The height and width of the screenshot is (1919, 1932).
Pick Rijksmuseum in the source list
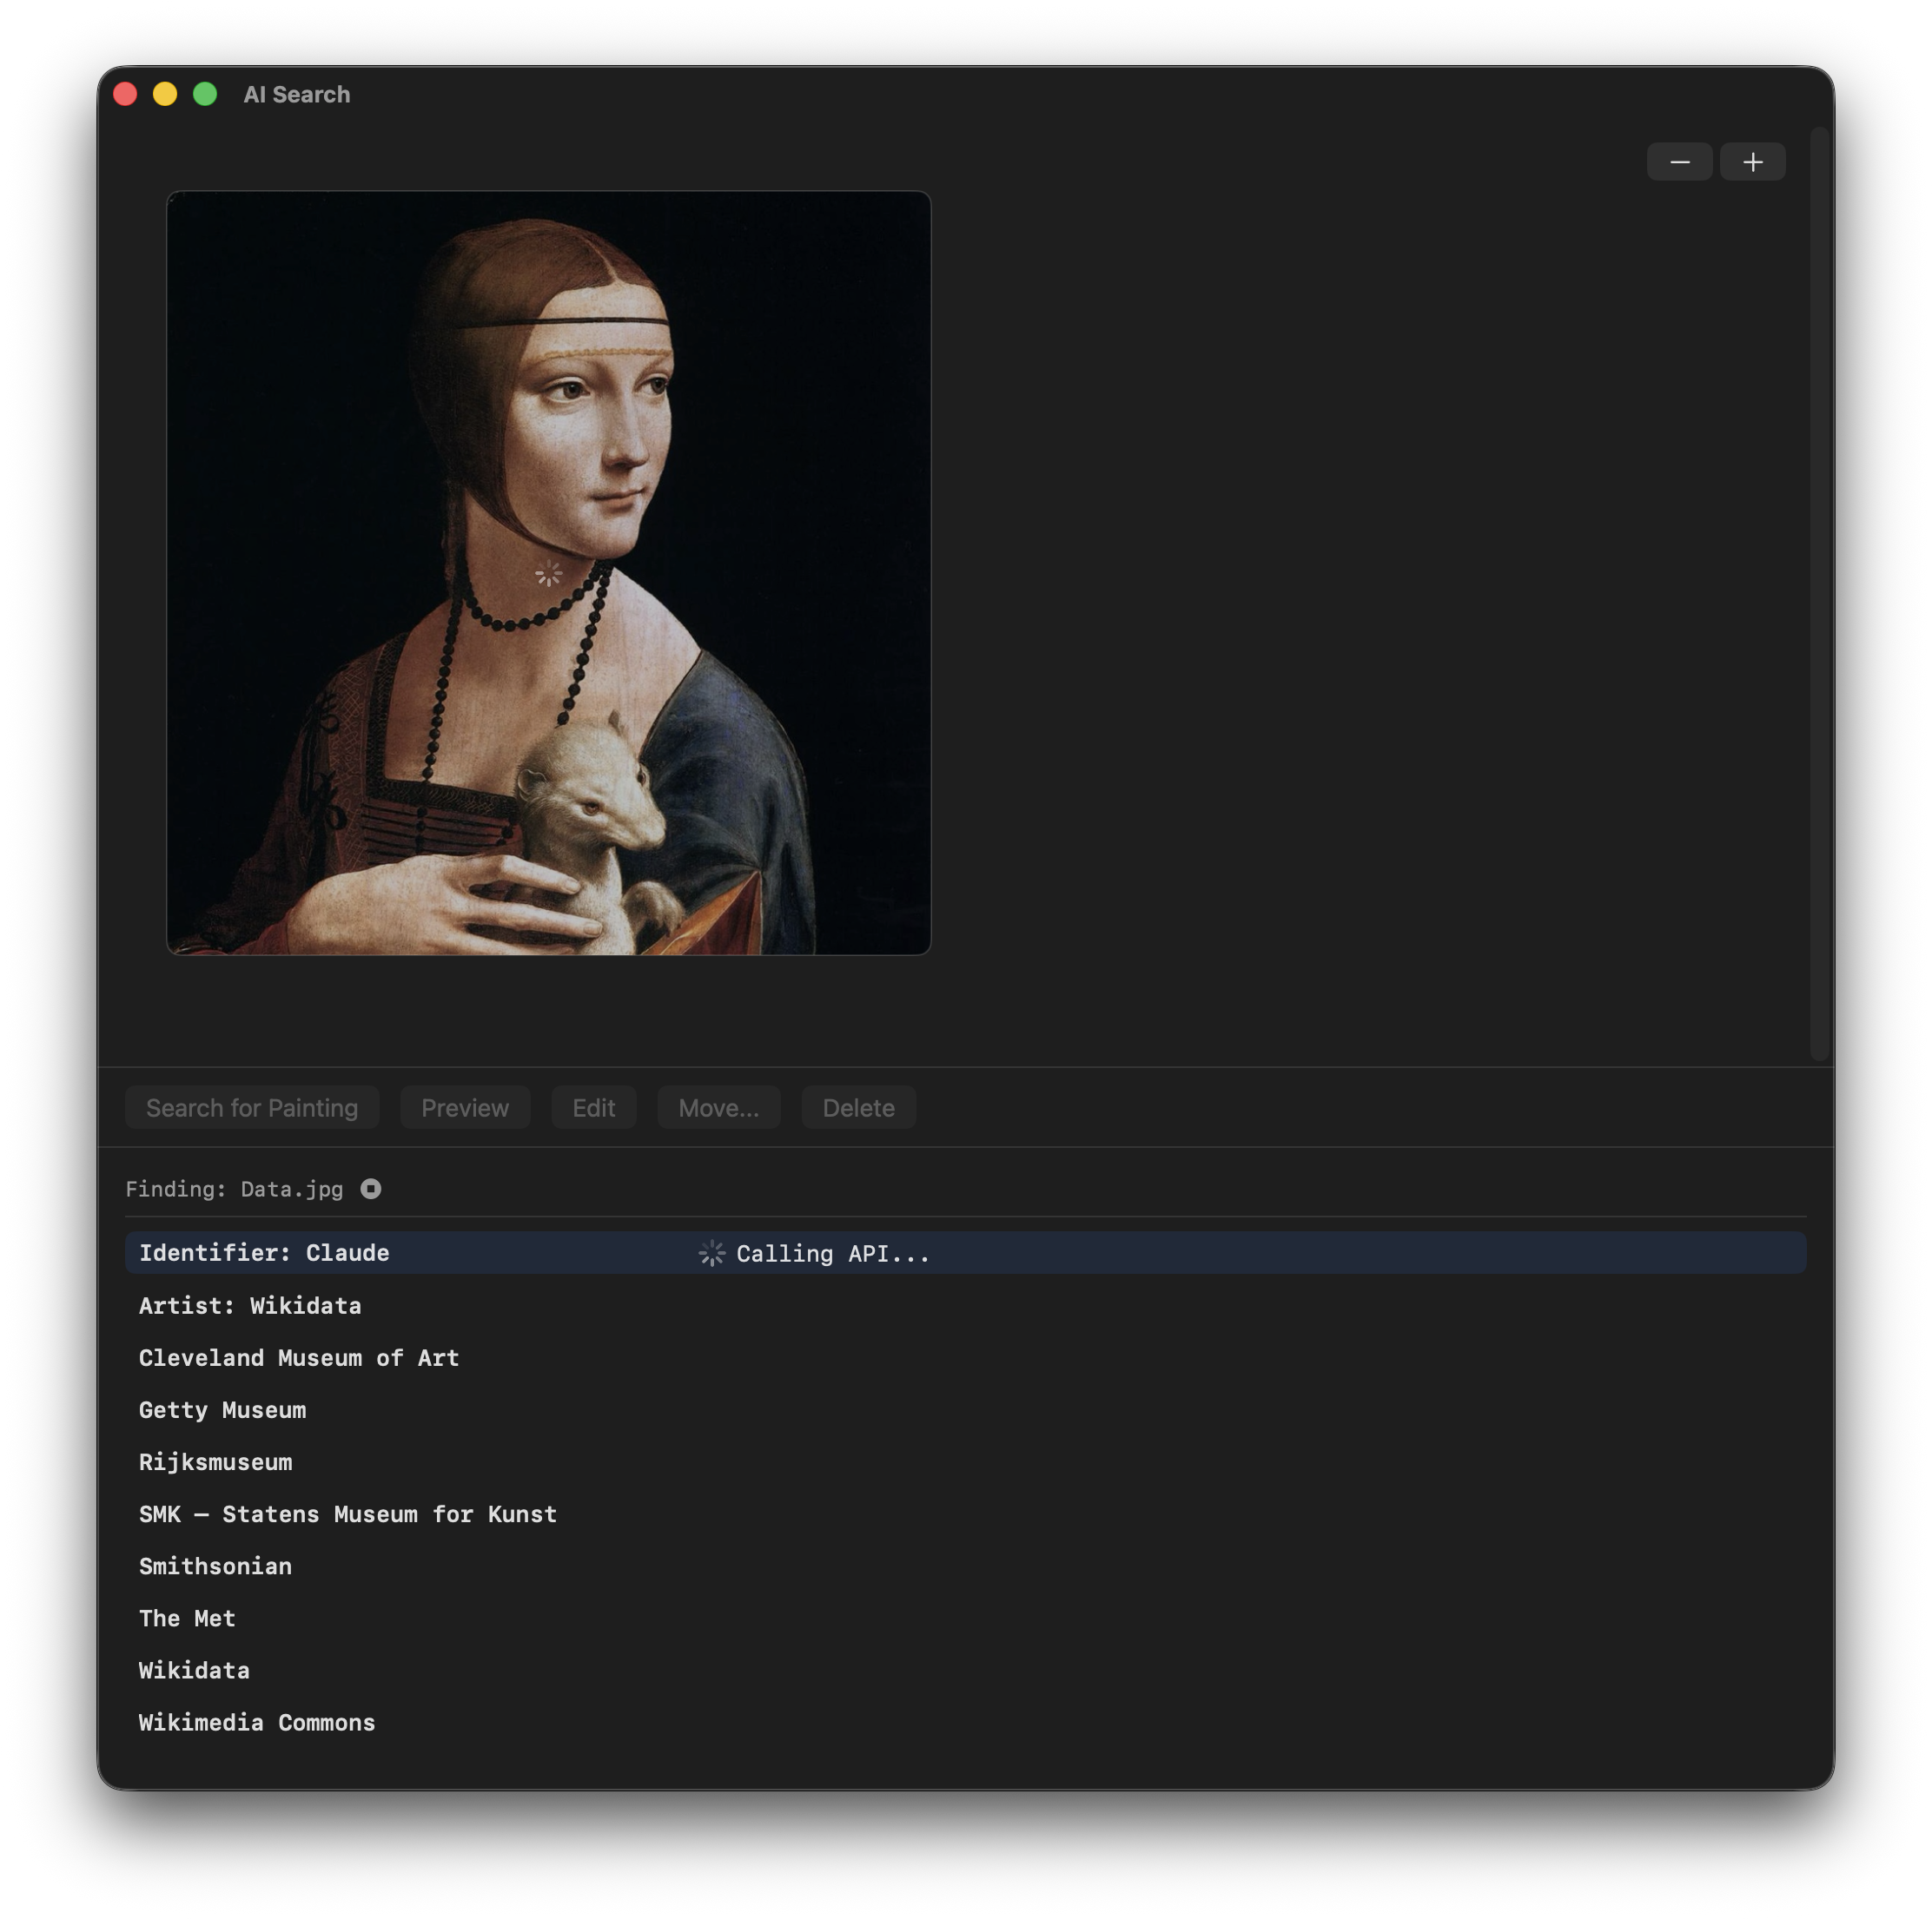[966, 1461]
